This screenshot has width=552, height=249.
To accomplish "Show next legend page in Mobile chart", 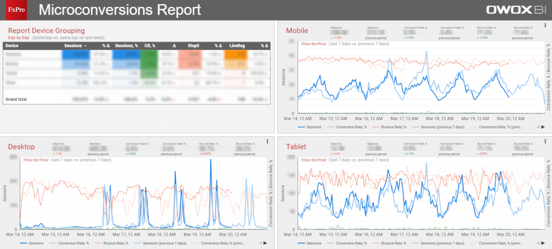I will 544,126.
